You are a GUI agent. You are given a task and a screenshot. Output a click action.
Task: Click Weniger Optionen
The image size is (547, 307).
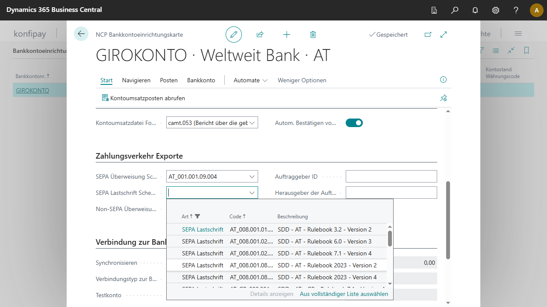(302, 80)
